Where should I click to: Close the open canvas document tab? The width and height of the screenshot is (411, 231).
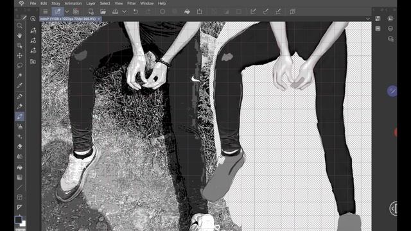(x=99, y=19)
